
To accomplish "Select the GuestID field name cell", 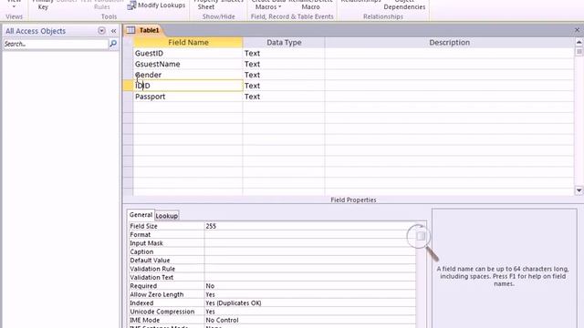I will pyautogui.click(x=188, y=53).
